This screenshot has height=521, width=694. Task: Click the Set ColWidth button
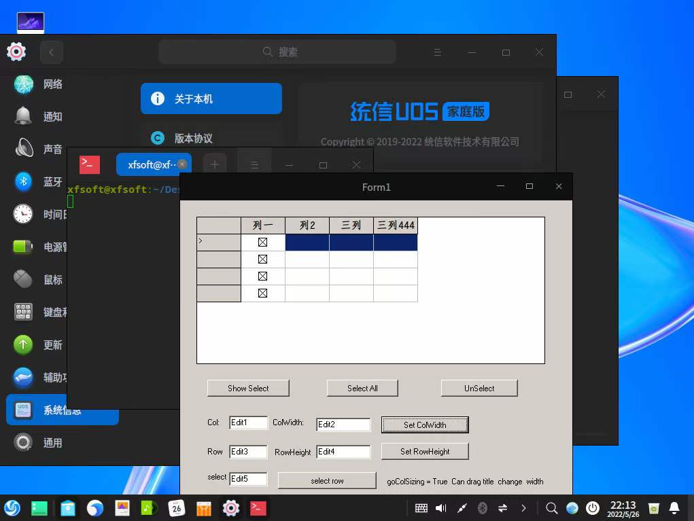[x=424, y=425]
